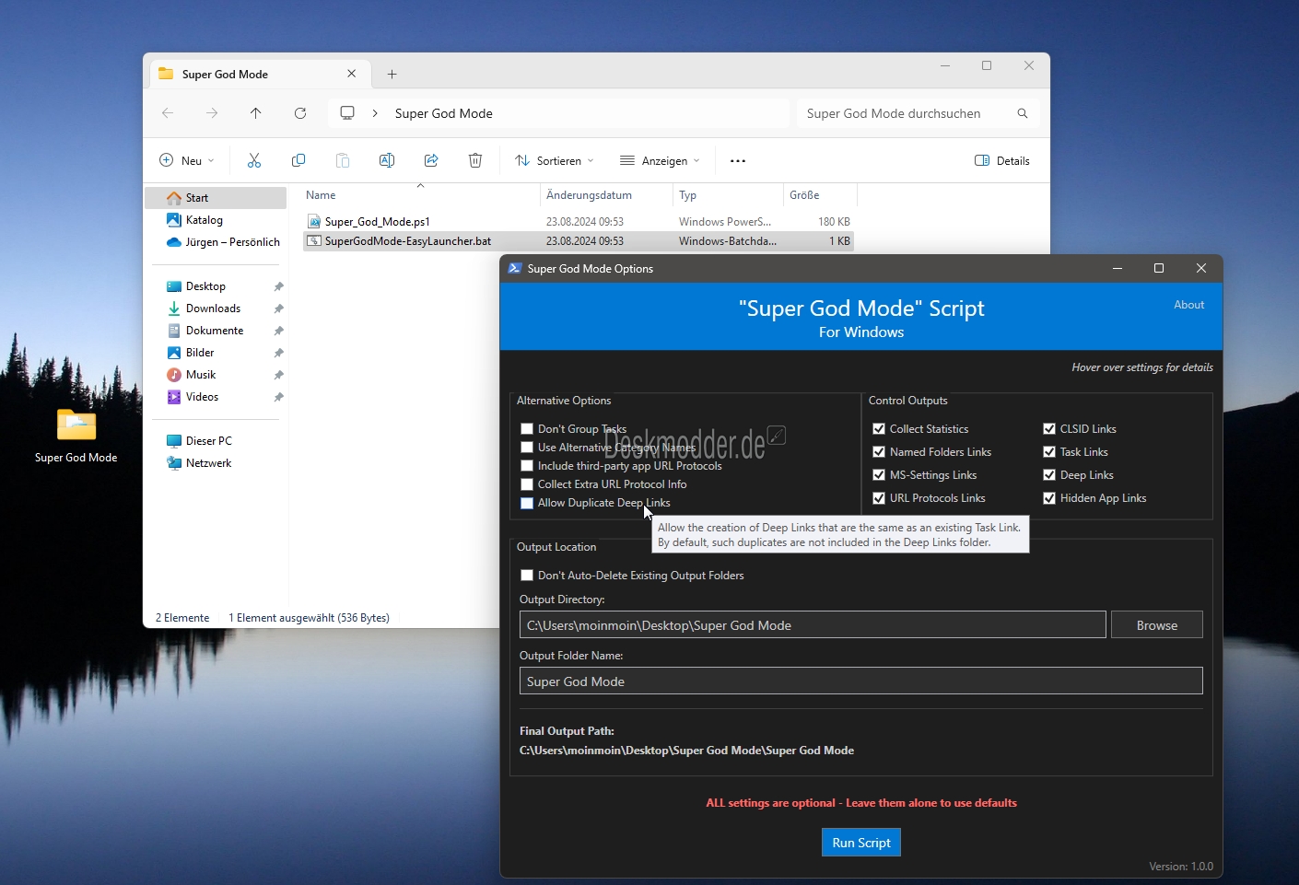The height and width of the screenshot is (885, 1299).
Task: Click the forward arrow in Explorer
Action: click(x=212, y=113)
